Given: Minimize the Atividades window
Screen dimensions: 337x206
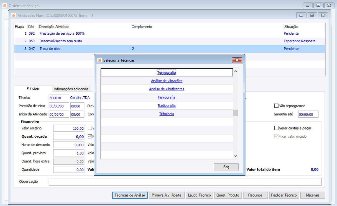Looking at the screenshot, I should pyautogui.click(x=301, y=15).
